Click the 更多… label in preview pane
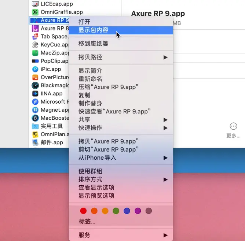The image size is (245, 241). point(233,136)
